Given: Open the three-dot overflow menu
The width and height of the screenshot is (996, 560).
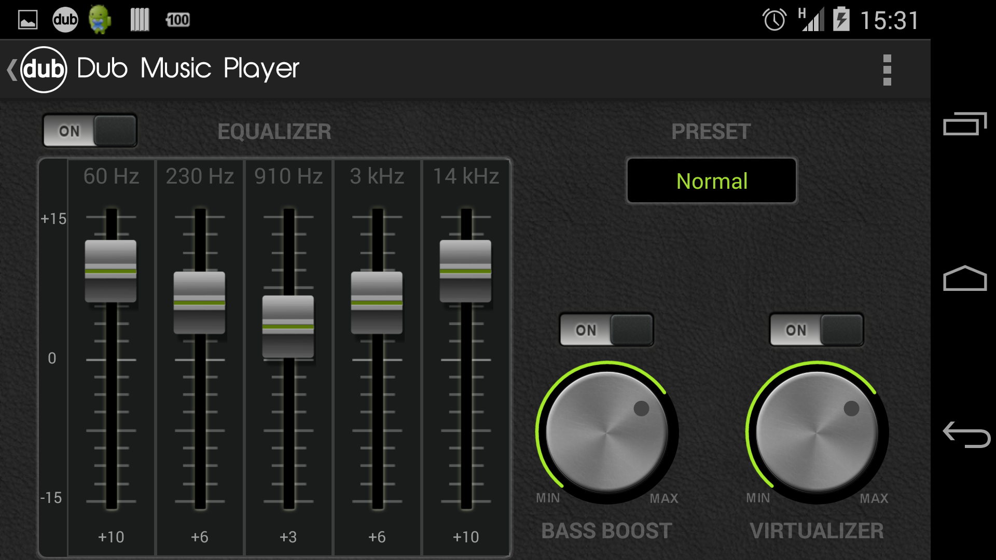Looking at the screenshot, I should pyautogui.click(x=887, y=68).
